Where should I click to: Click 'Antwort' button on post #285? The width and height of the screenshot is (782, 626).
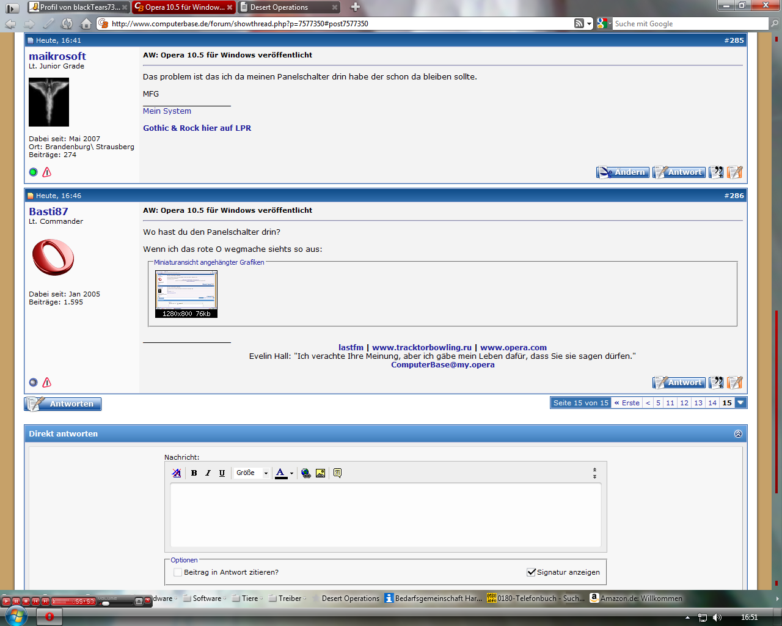pyautogui.click(x=679, y=172)
